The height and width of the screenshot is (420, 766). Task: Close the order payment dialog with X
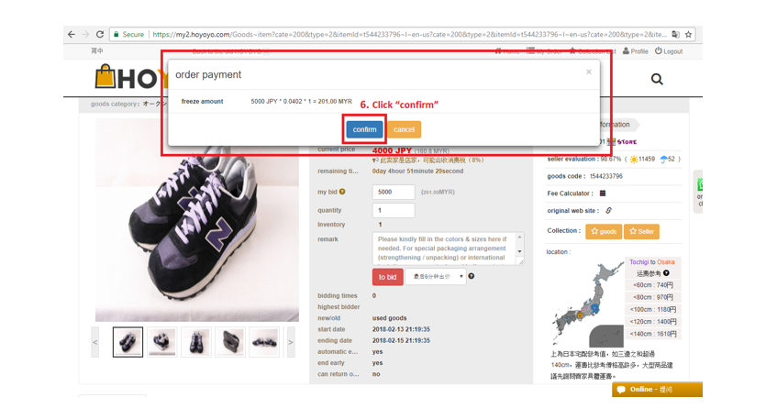589,72
